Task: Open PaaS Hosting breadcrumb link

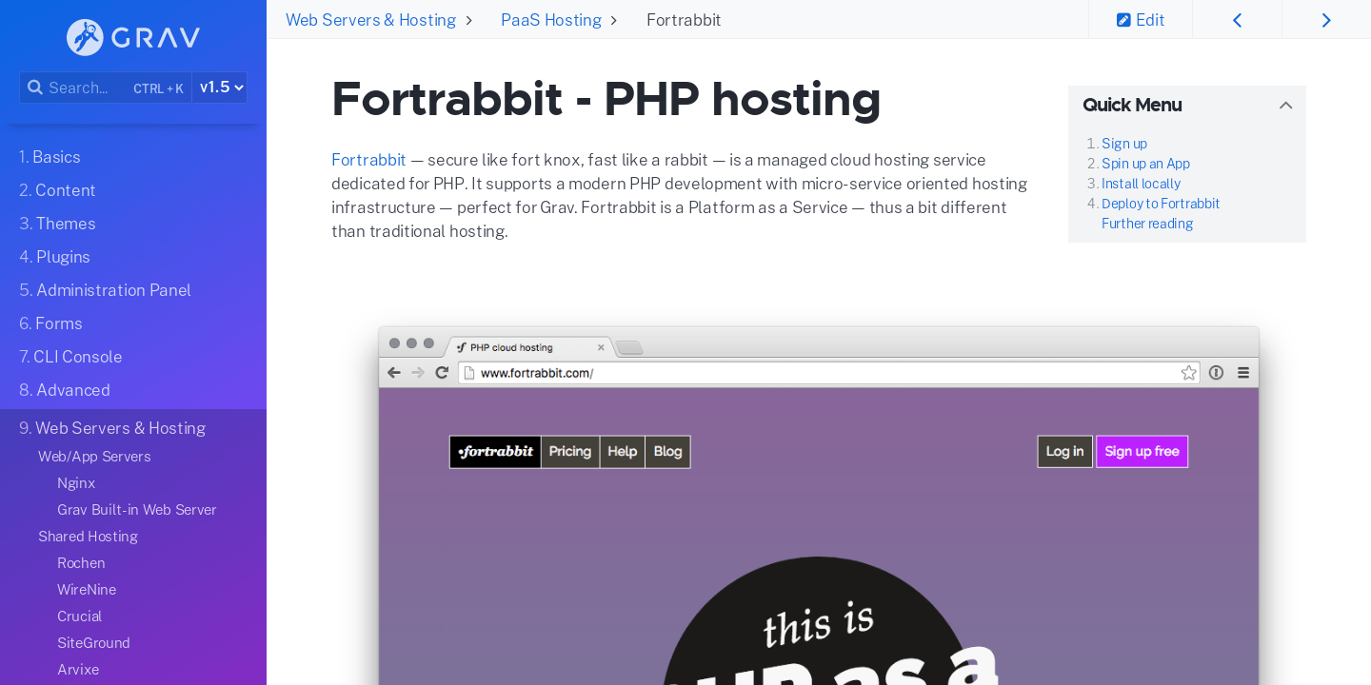Action: pyautogui.click(x=551, y=19)
